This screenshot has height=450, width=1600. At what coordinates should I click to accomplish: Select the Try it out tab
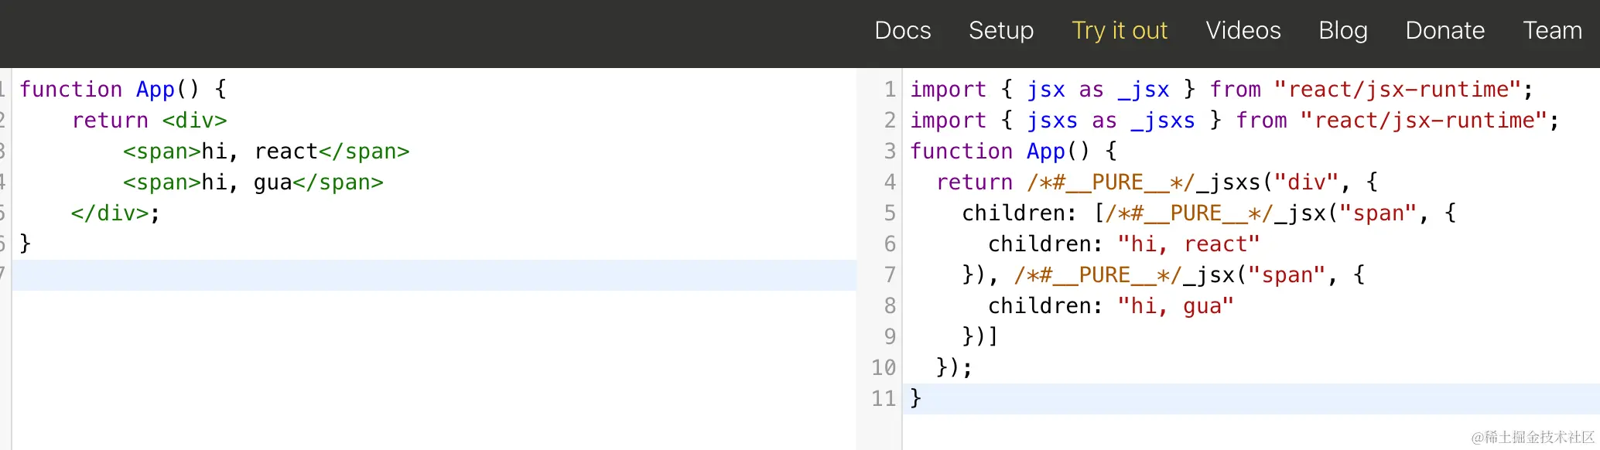[1119, 30]
